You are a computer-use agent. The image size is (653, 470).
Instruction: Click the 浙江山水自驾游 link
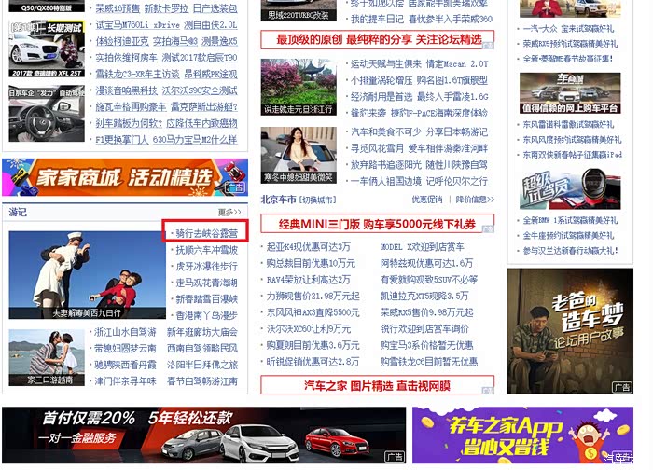coord(125,332)
